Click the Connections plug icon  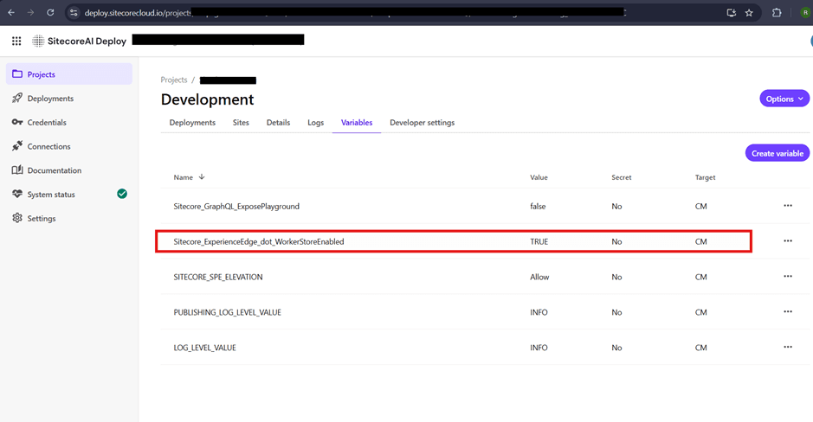(x=17, y=147)
